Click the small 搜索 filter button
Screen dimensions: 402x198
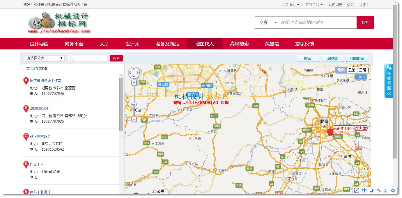[116, 58]
